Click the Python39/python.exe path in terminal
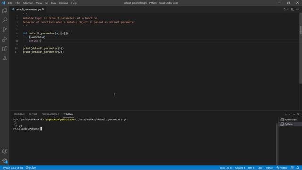Viewport: 302px width, 170px height. click(59, 119)
